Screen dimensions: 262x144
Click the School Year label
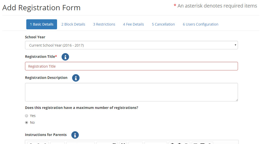[35, 37]
